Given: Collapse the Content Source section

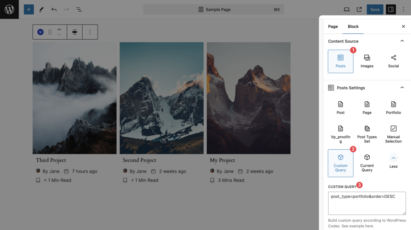Looking at the screenshot, I should click(x=402, y=41).
